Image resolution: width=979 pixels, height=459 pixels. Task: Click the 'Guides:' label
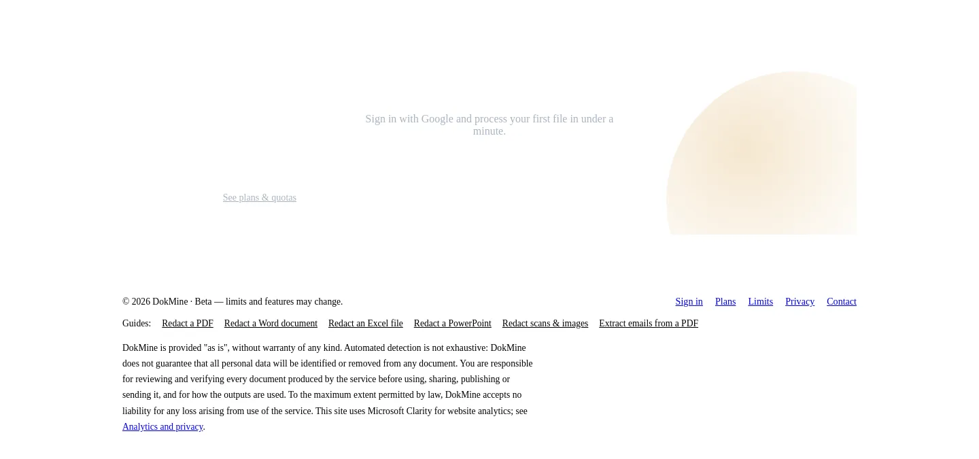(137, 323)
